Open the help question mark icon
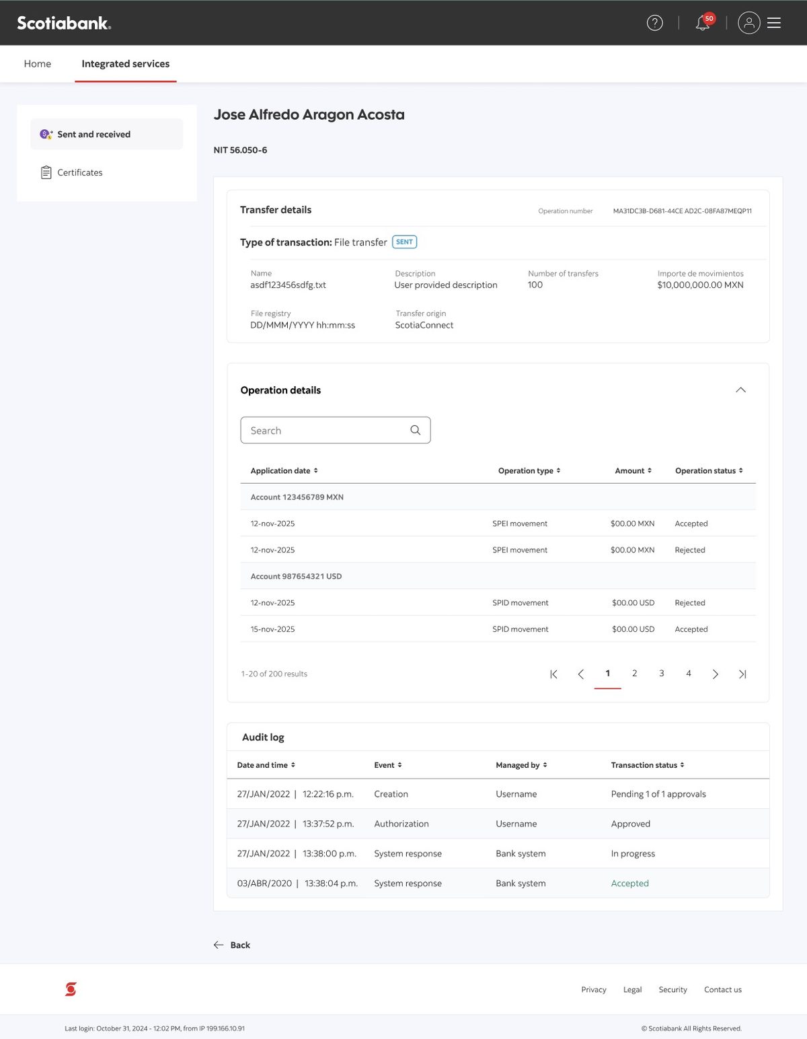807x1039 pixels. [x=654, y=23]
